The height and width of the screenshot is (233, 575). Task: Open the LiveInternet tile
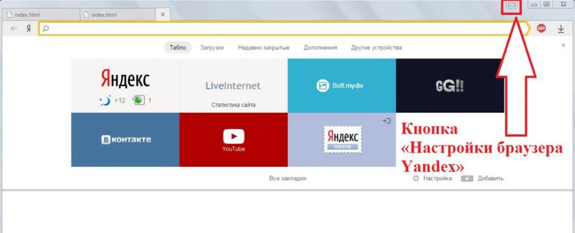(233, 85)
